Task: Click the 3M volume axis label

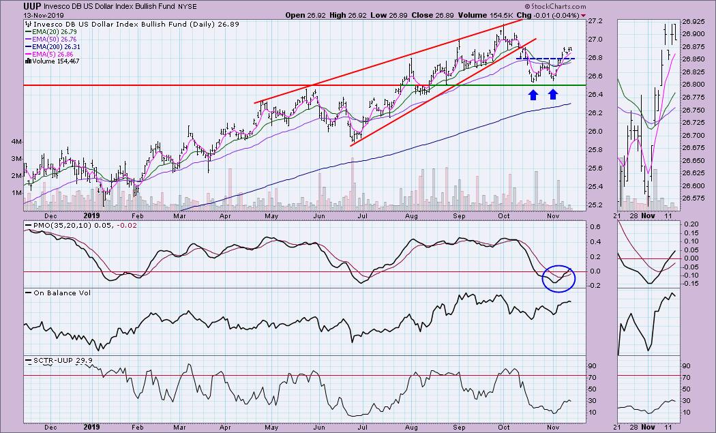Action: point(16,159)
